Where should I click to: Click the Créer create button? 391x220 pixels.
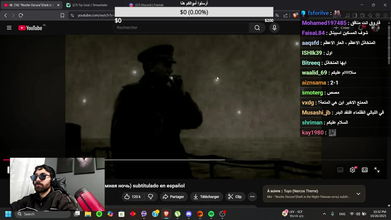click(x=342, y=28)
